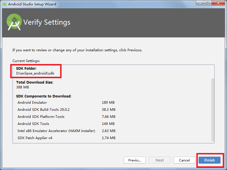Click the Android title bar icon

5,4
